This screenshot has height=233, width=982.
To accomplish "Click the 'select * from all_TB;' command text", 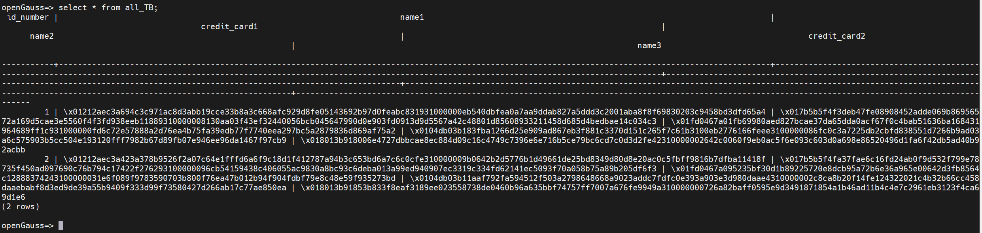I will [108, 8].
